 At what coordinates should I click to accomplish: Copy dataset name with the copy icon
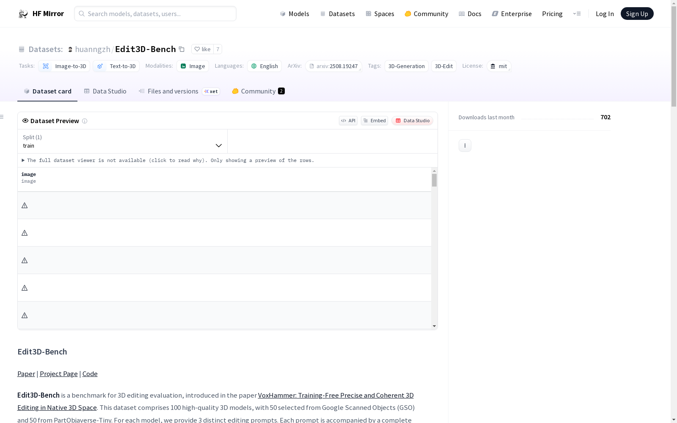click(182, 49)
